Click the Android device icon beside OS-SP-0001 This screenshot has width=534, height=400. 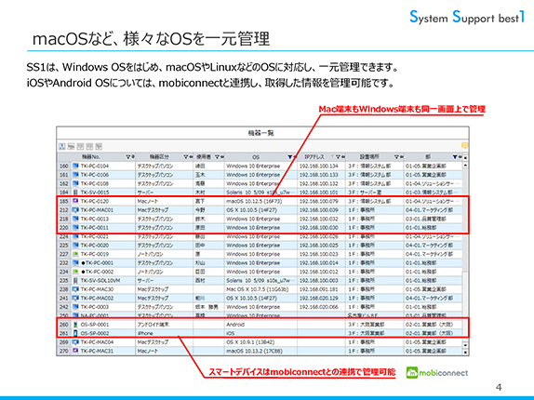[x=75, y=325]
